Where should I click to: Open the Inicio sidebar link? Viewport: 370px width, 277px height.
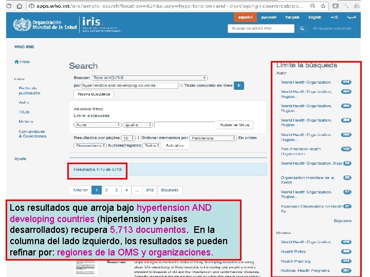pos(25,62)
